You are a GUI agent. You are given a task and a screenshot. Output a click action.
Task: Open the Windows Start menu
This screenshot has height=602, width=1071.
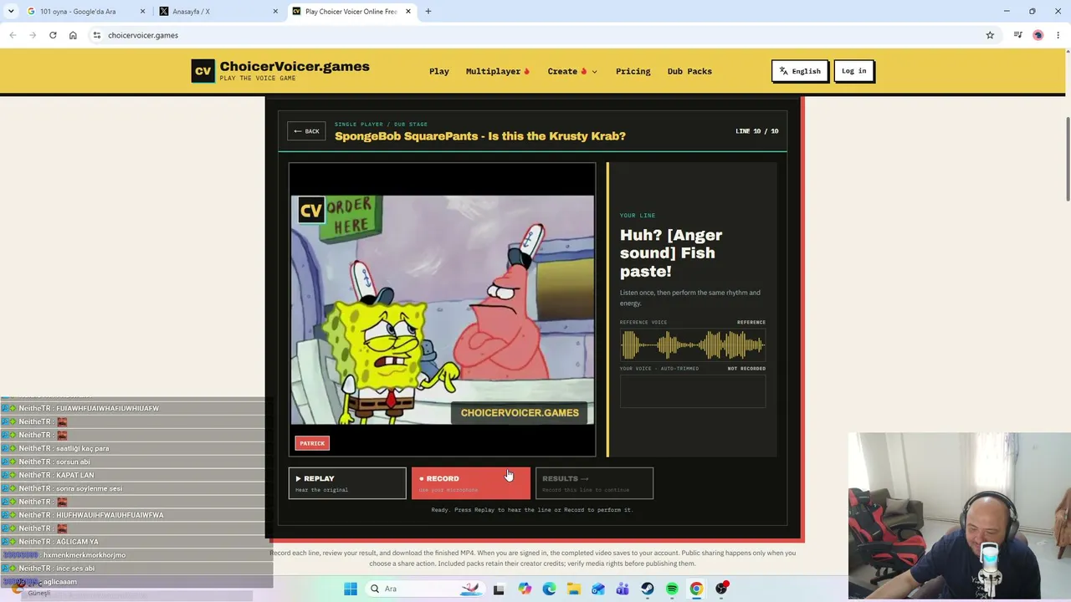[351, 589]
